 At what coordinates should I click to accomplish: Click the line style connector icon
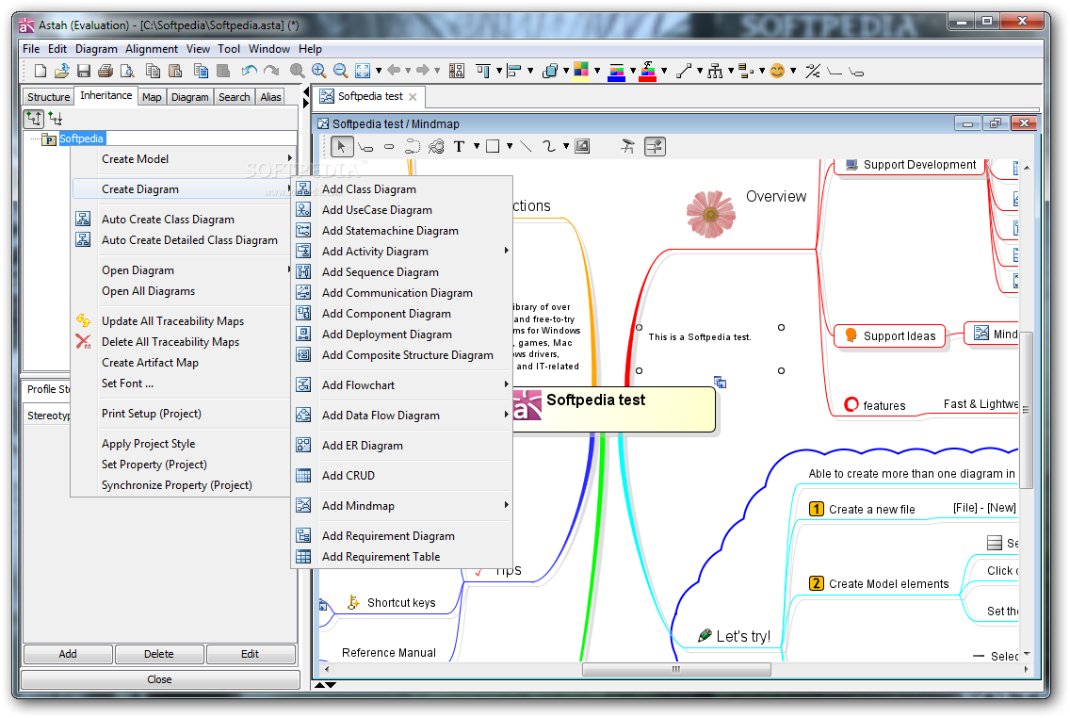(x=684, y=71)
